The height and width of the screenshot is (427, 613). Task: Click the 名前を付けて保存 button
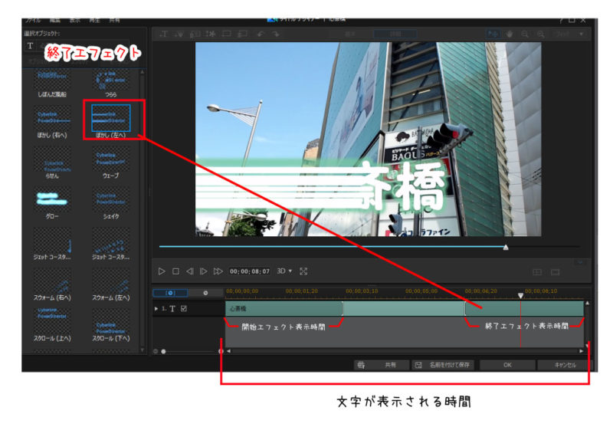(x=443, y=365)
